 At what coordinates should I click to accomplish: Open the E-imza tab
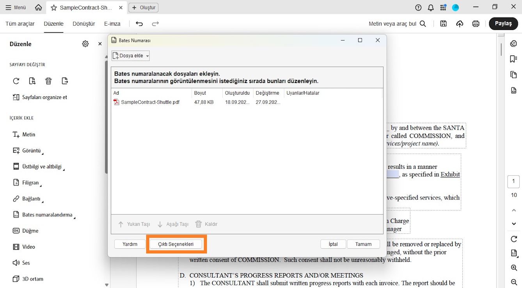coord(112,24)
